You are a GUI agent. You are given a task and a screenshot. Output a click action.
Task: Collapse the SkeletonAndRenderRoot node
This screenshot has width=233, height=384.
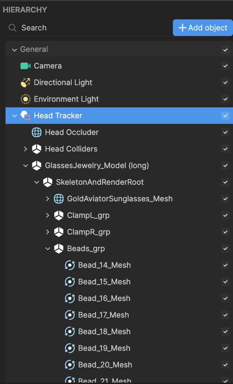(37, 182)
